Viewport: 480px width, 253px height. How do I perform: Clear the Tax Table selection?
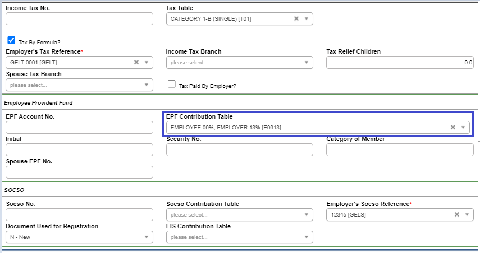[x=296, y=18]
